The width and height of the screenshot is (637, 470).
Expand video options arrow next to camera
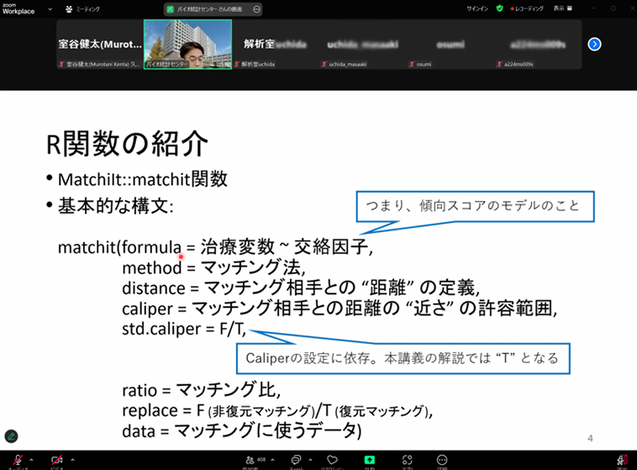click(x=73, y=459)
